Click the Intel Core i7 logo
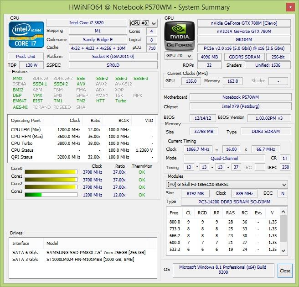 (x=26, y=35)
